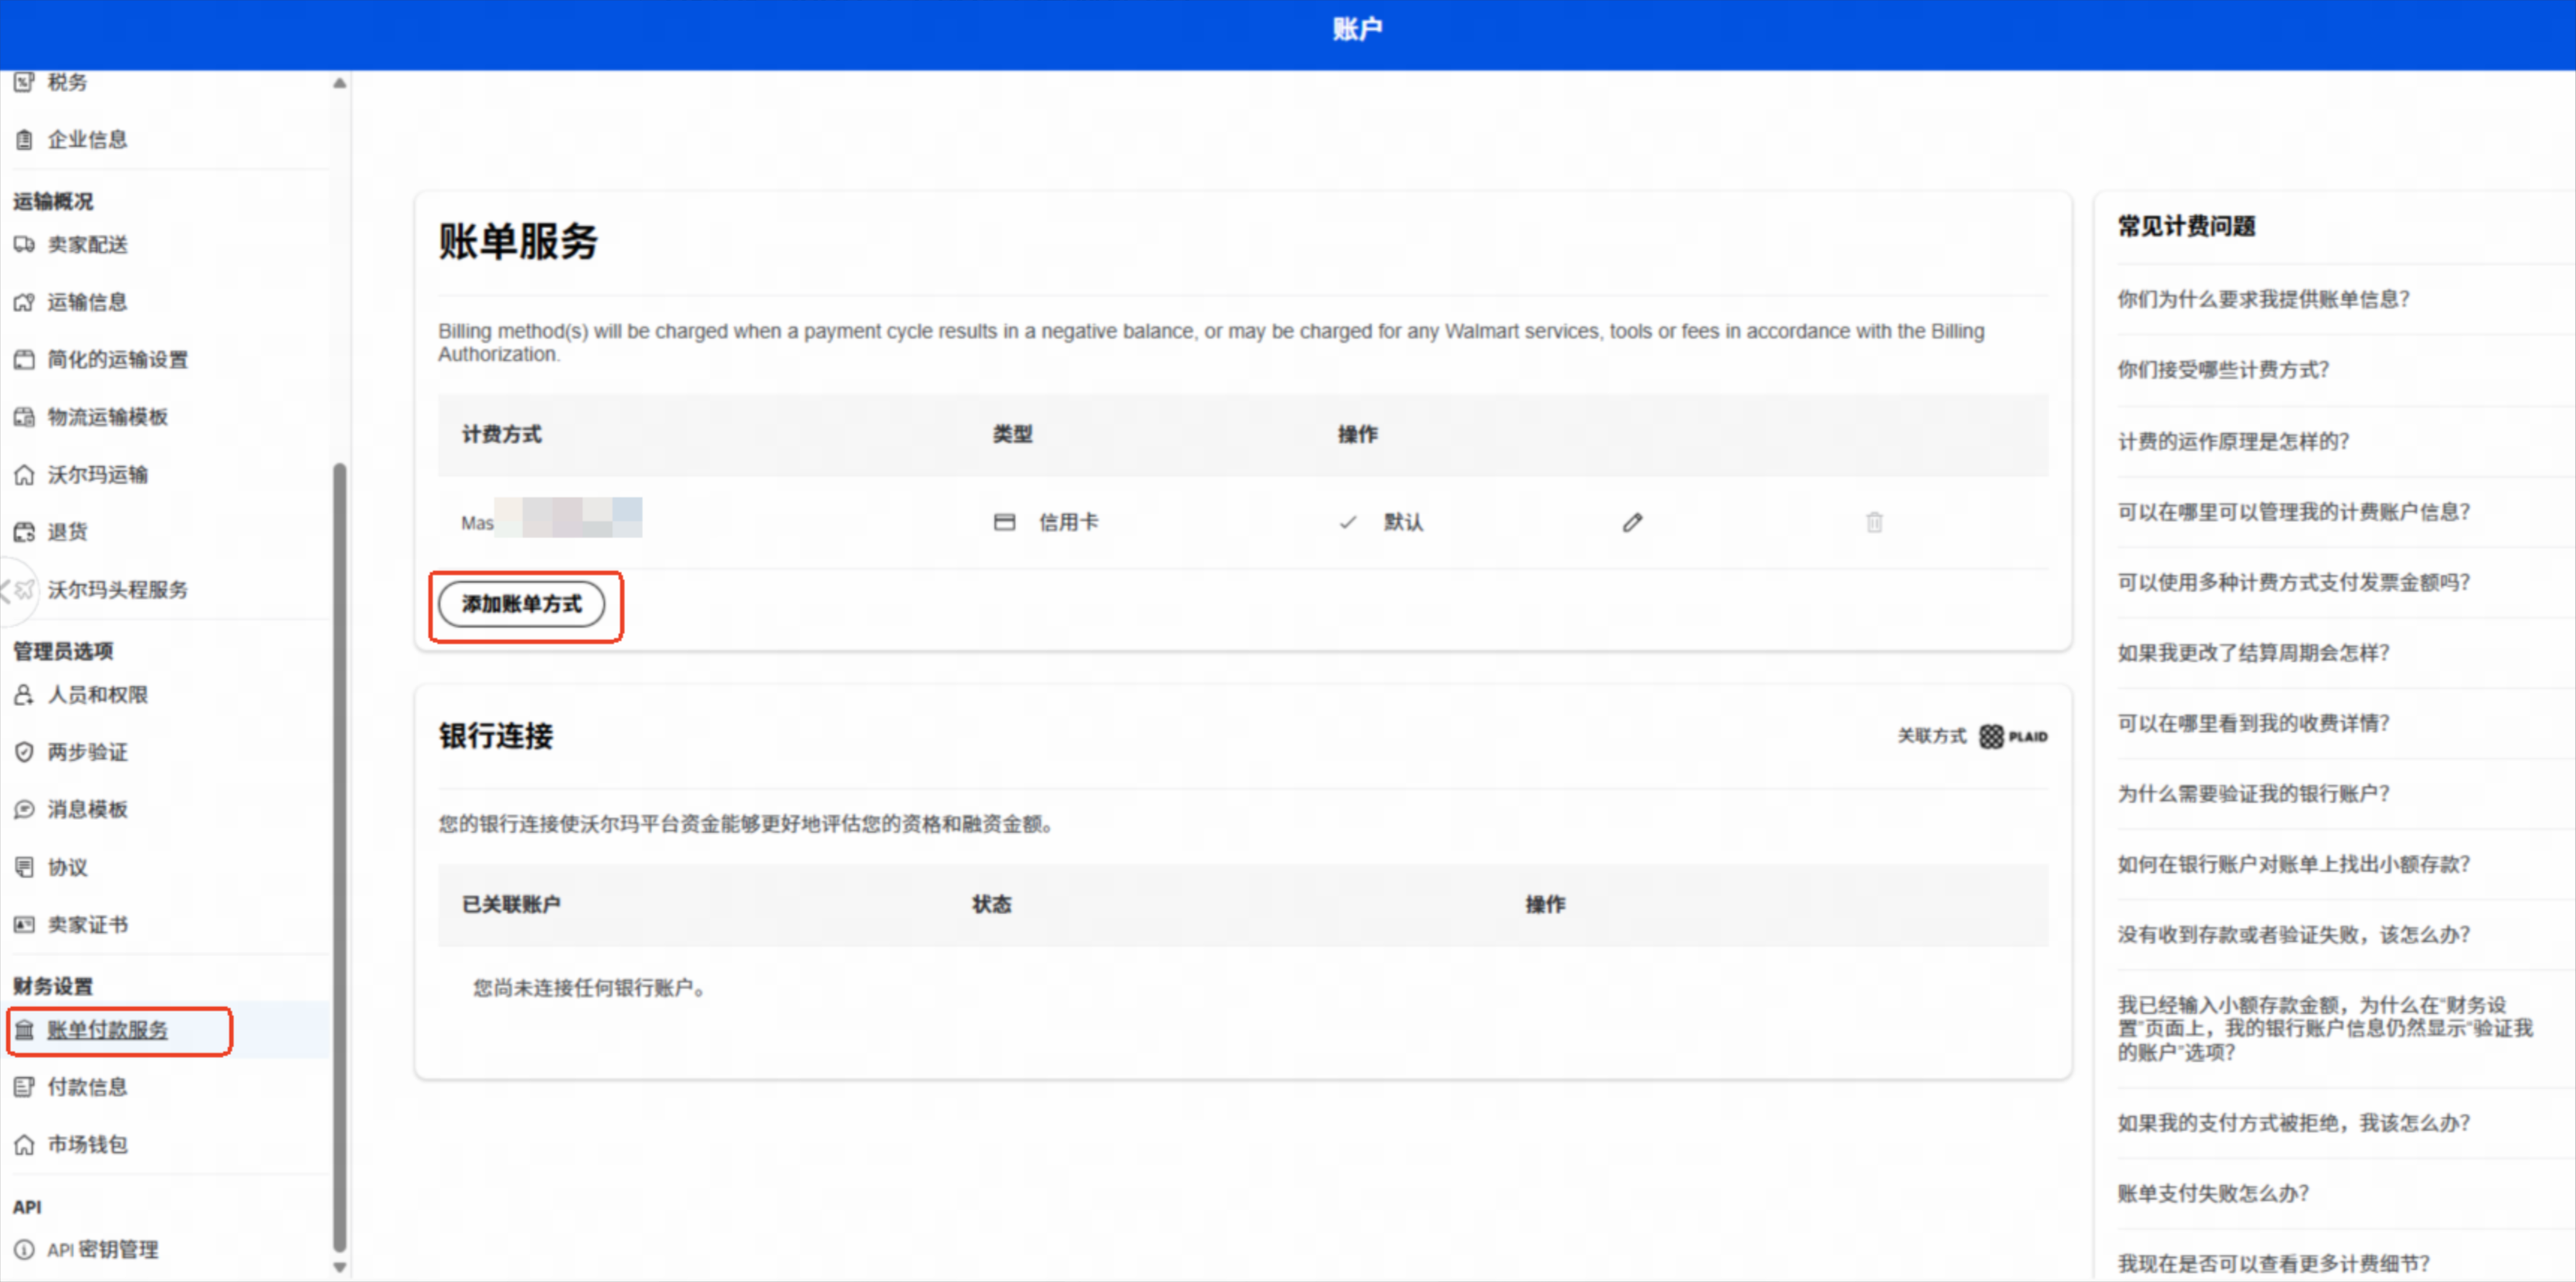
Task: Open FAQ 账单支付失败怎么办?
Action: (x=2213, y=1193)
